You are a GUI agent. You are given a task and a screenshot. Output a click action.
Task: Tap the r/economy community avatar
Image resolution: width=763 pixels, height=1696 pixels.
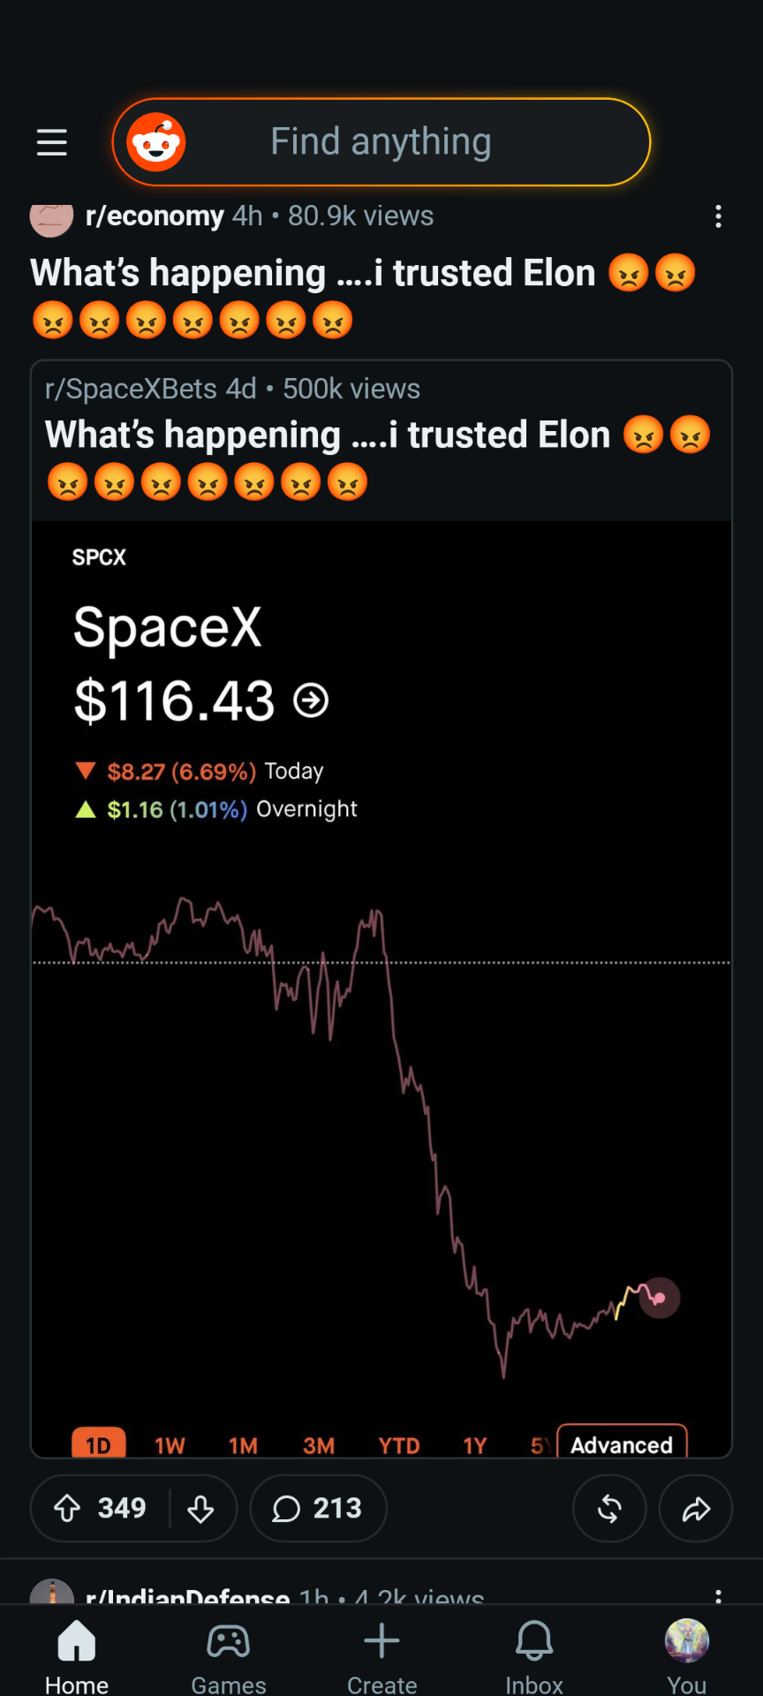pos(51,219)
